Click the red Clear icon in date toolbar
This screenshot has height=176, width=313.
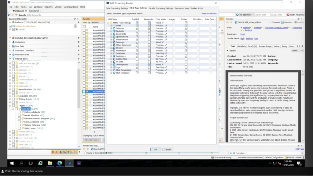[288, 15]
